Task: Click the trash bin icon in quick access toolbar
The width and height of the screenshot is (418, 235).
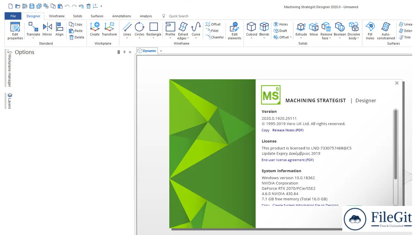Action: point(88,6)
